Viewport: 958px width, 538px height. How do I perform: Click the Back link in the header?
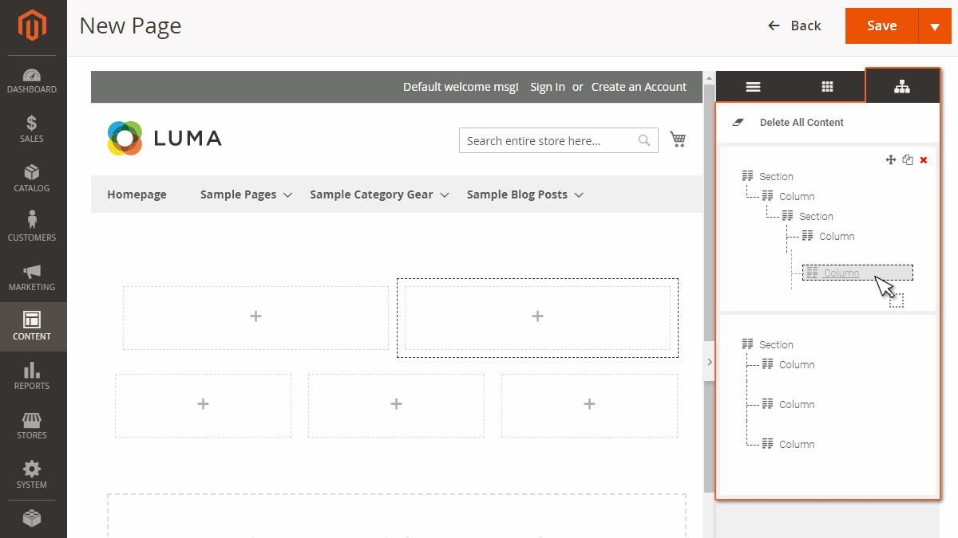[x=794, y=26]
